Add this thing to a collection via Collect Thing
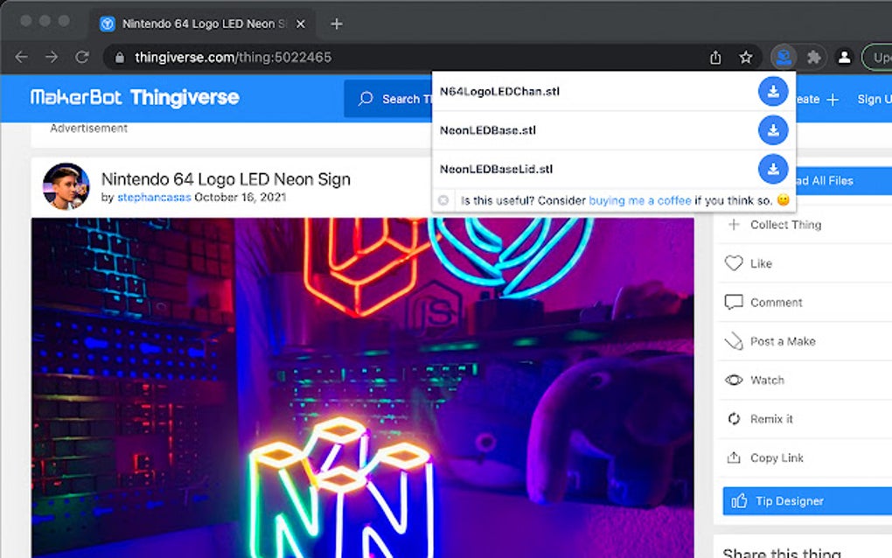 [784, 225]
